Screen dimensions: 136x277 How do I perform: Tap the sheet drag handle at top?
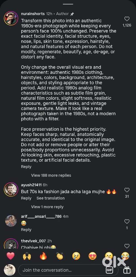68,4
